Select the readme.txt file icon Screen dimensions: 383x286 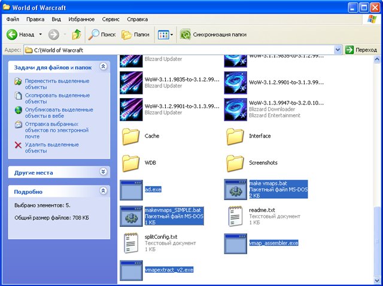tap(235, 216)
